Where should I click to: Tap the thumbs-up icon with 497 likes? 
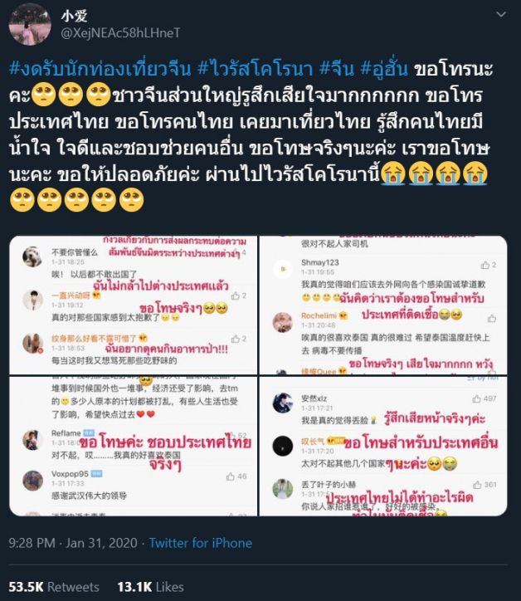click(476, 399)
